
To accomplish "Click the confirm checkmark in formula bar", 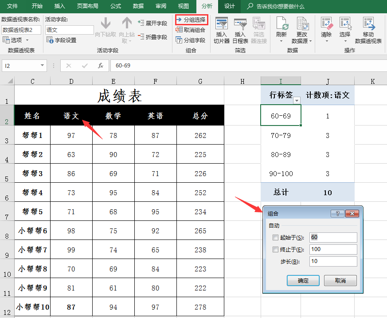I will point(85,66).
